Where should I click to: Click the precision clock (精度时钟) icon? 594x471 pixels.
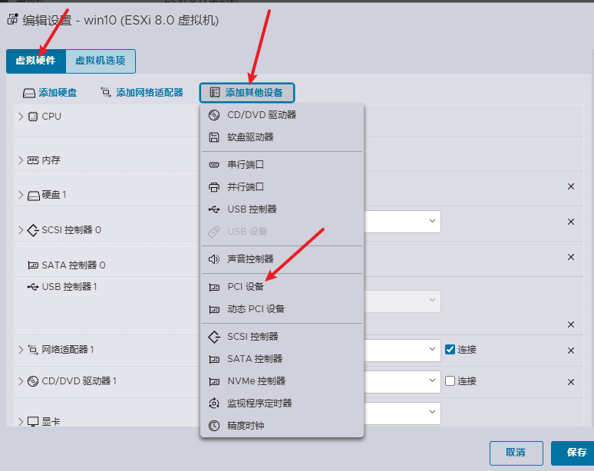(x=214, y=426)
